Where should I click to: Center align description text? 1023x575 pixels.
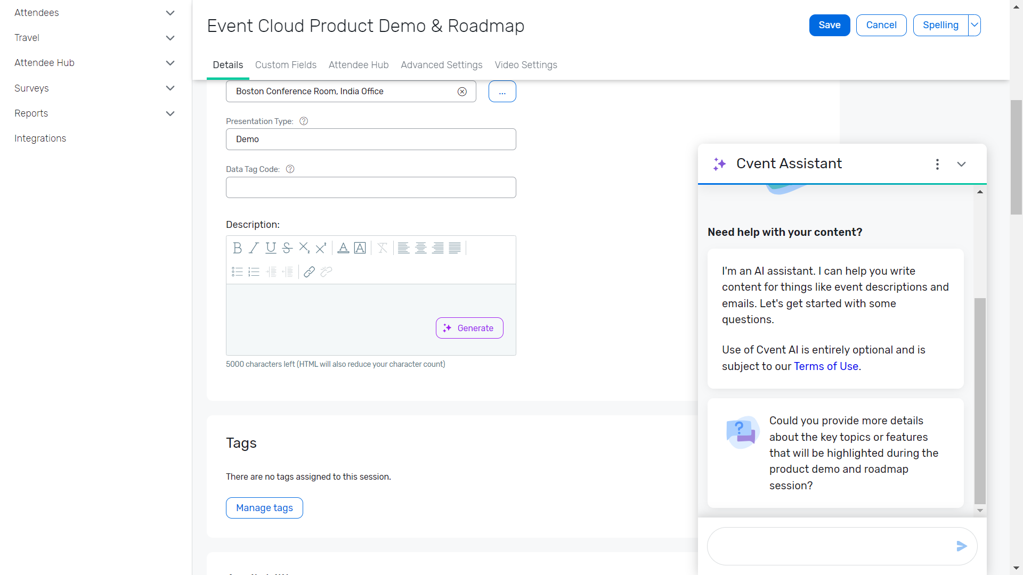click(421, 248)
